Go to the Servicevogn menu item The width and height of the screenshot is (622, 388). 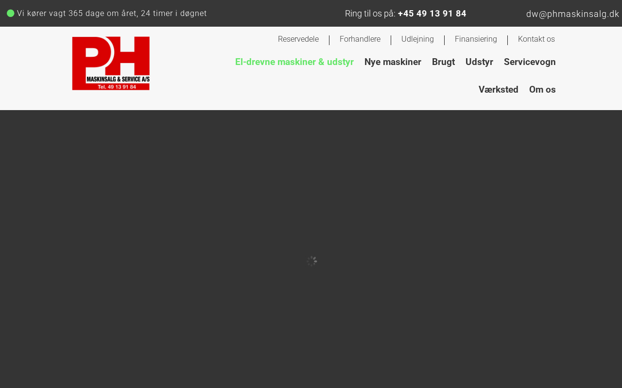[x=530, y=62]
